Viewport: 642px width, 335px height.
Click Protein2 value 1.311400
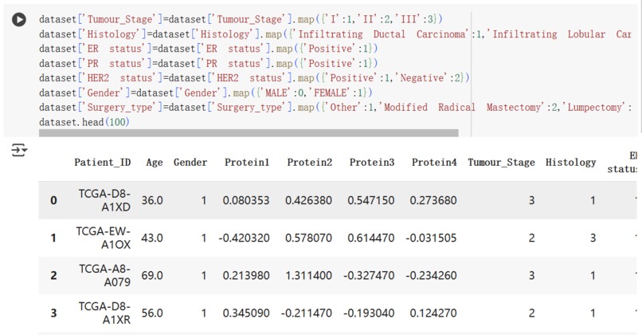pos(309,275)
